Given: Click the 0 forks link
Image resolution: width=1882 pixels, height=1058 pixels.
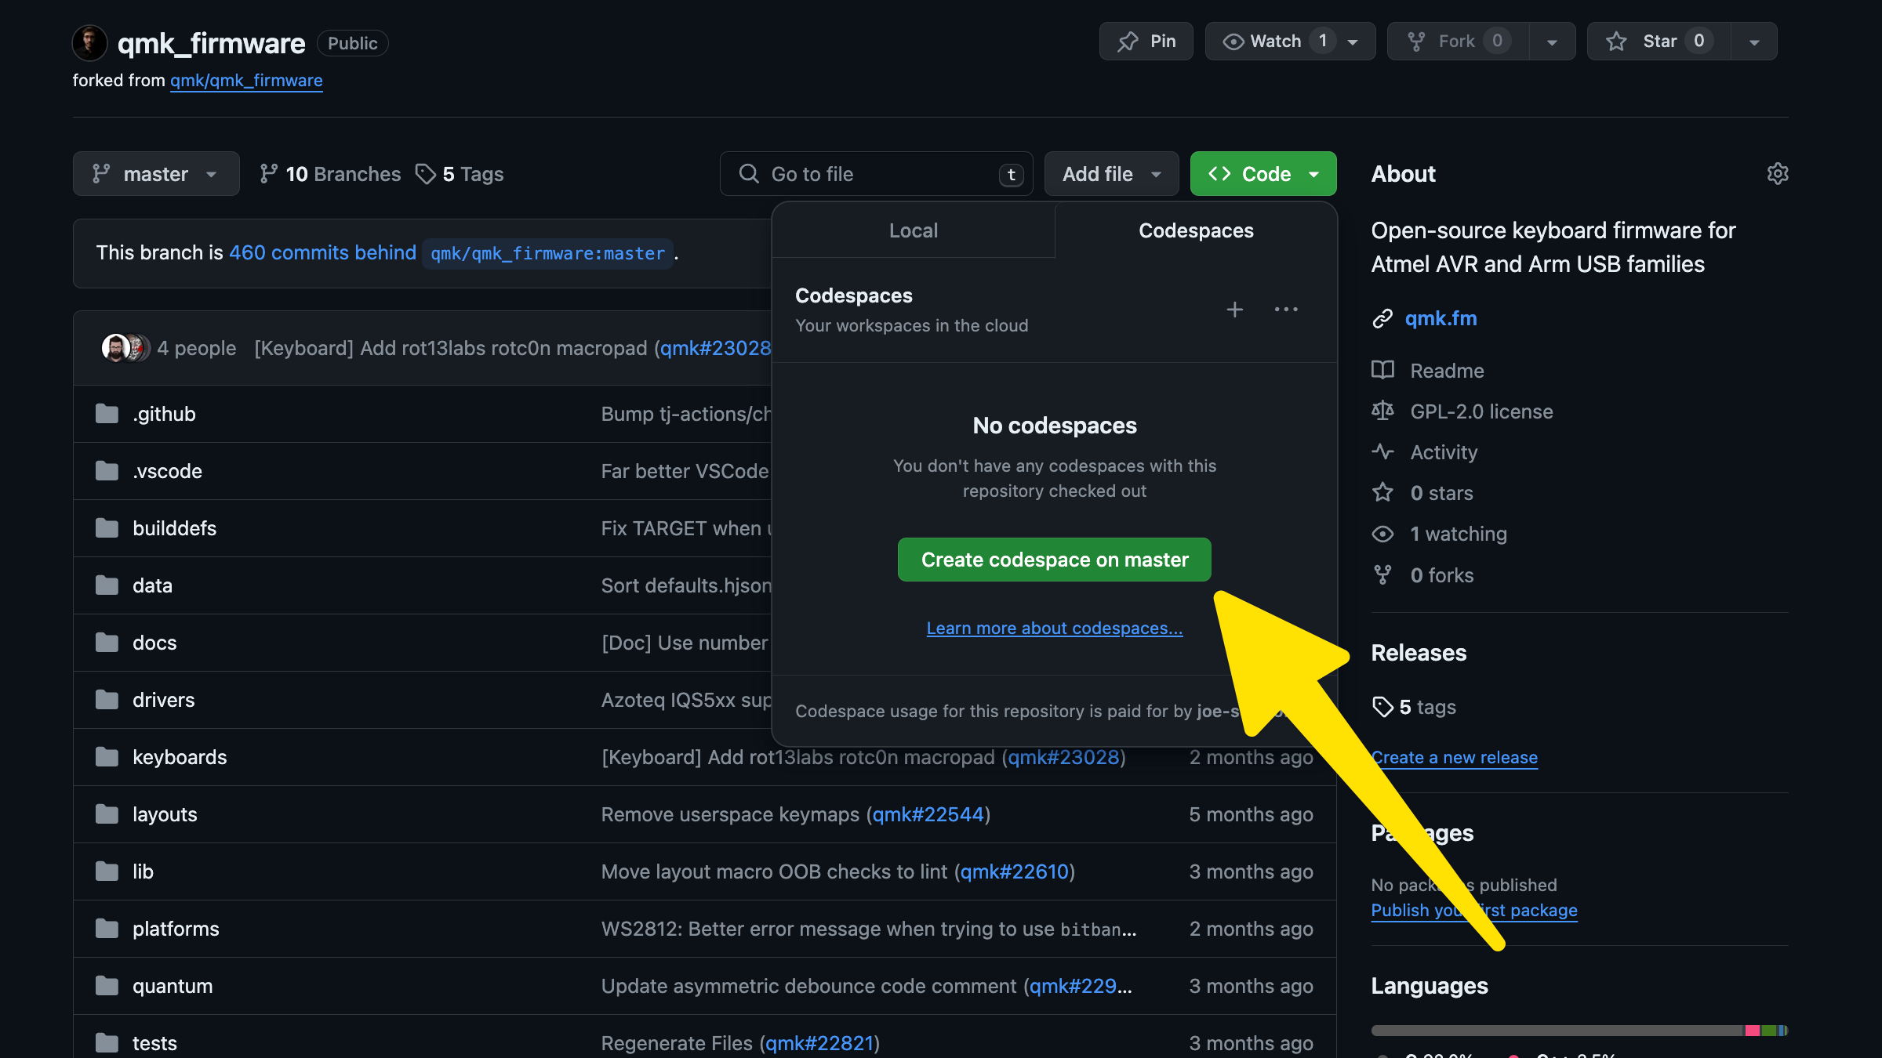Looking at the screenshot, I should coord(1441,575).
